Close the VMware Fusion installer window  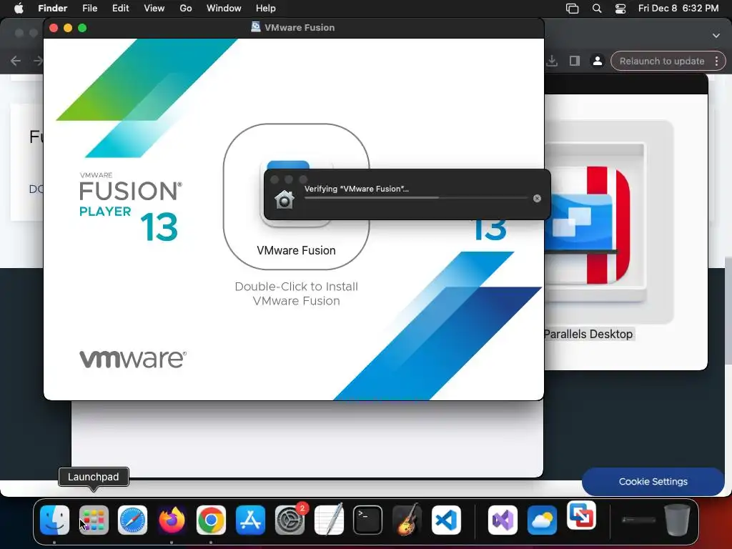(54, 28)
